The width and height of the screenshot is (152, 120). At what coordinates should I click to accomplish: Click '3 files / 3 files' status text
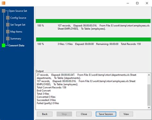coord(65,44)
